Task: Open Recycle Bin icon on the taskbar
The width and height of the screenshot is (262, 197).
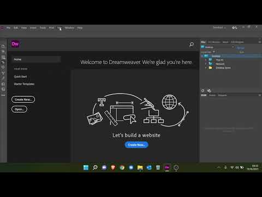Action: click(158, 167)
